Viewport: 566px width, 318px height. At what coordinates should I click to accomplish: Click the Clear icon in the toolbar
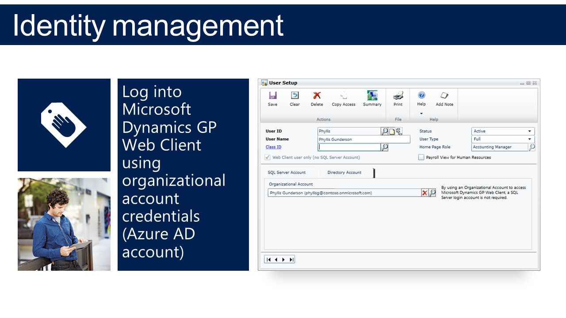pyautogui.click(x=294, y=95)
